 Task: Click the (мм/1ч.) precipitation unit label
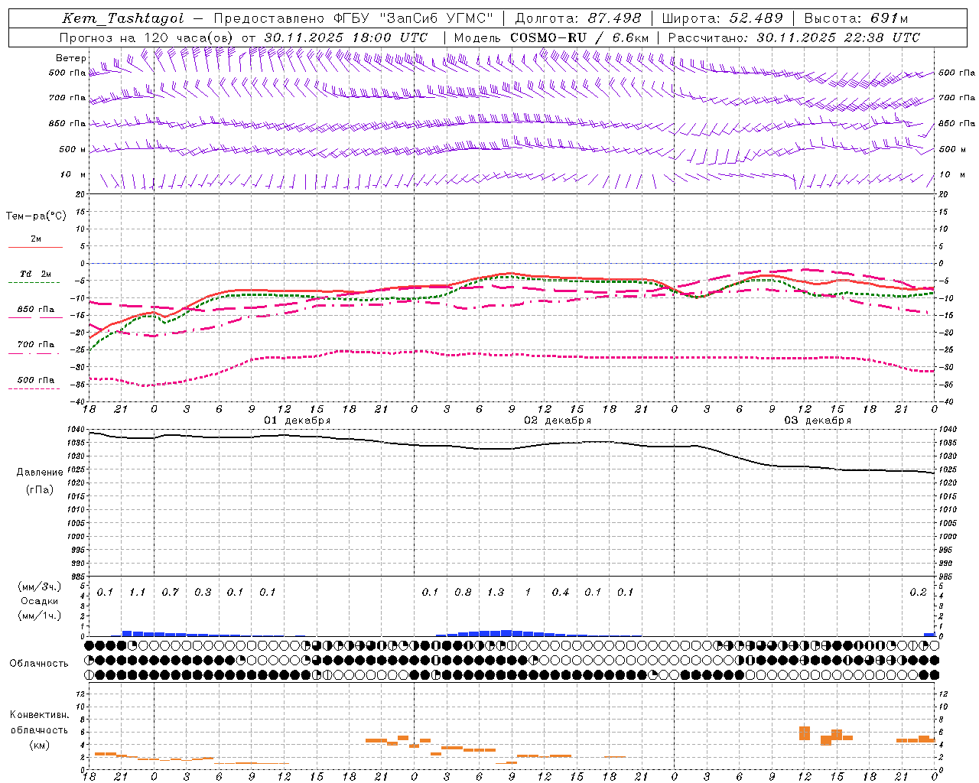40,616
